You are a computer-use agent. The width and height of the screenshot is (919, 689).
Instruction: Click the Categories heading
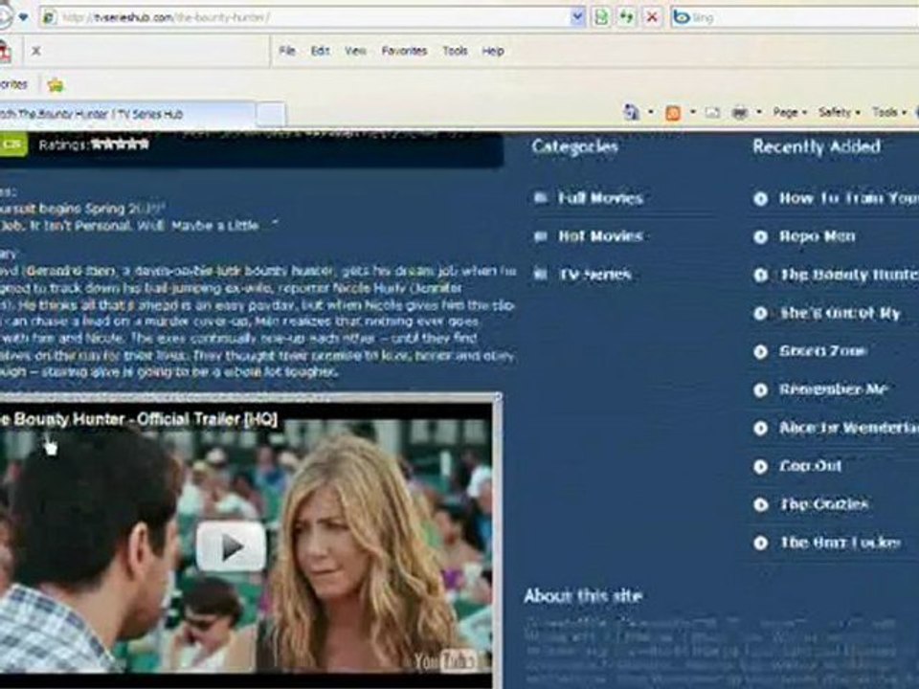click(575, 146)
